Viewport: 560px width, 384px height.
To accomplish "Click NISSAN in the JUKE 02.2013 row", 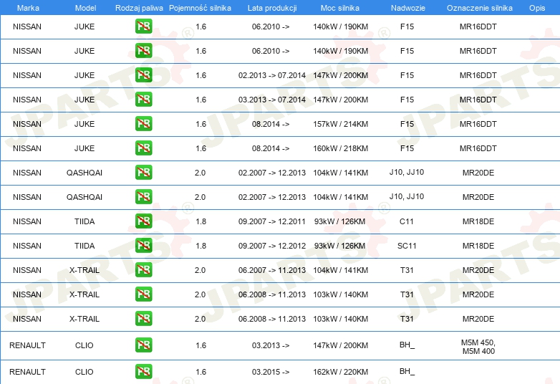I will (26, 75).
